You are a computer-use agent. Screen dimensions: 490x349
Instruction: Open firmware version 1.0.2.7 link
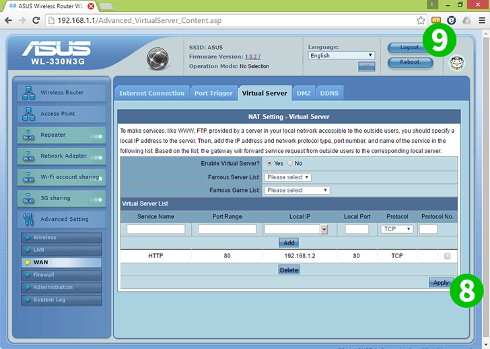click(253, 57)
